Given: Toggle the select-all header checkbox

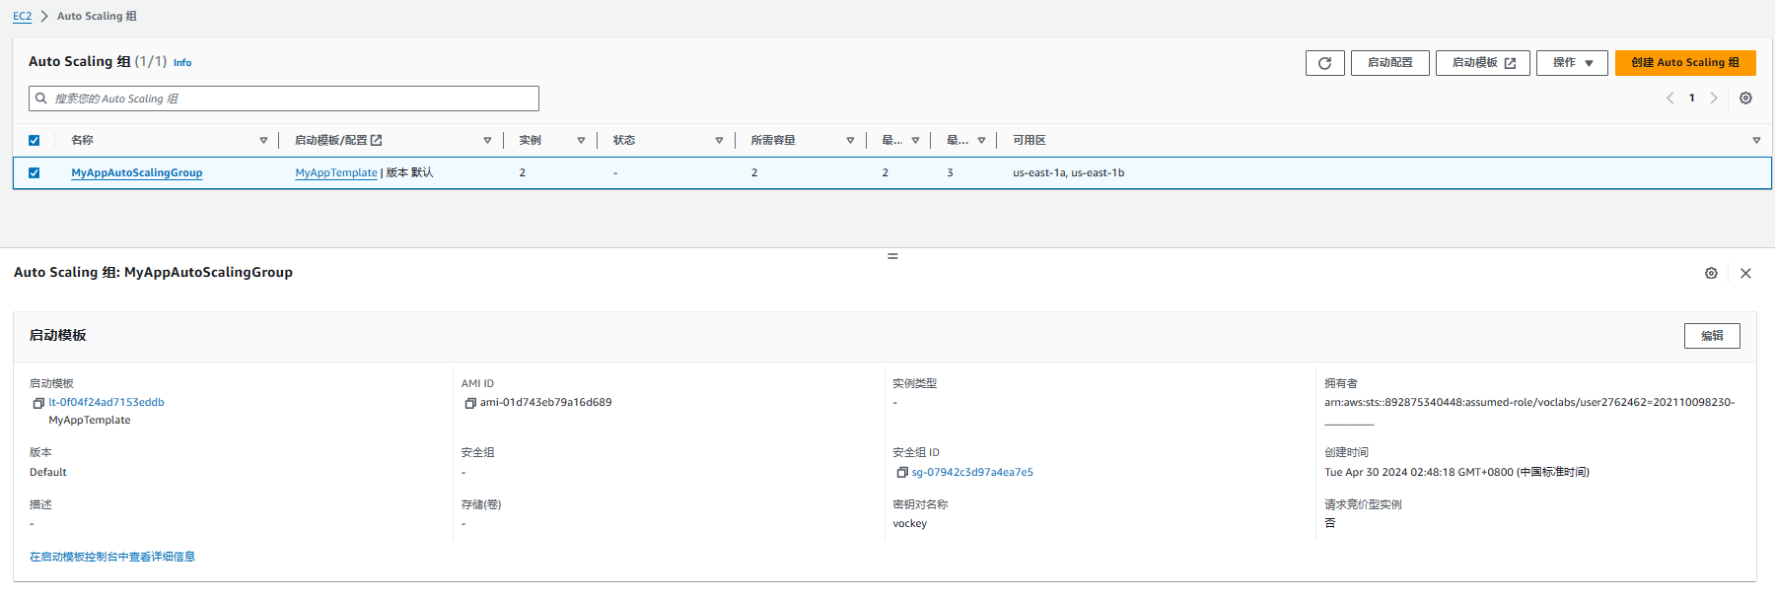Looking at the screenshot, I should tap(34, 140).
